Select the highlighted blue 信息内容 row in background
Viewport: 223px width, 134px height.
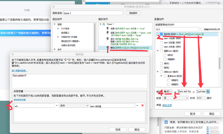pyautogui.click(x=25, y=33)
